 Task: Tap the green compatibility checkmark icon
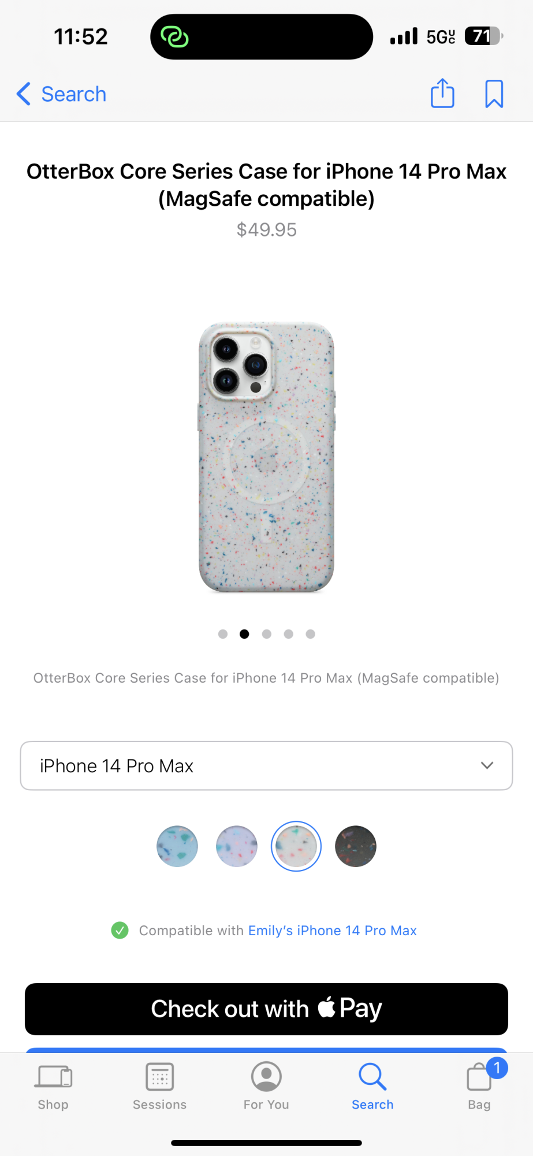pos(120,930)
